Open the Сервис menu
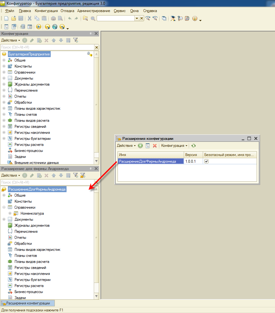Viewport: 275px width, 313px height. point(120,11)
